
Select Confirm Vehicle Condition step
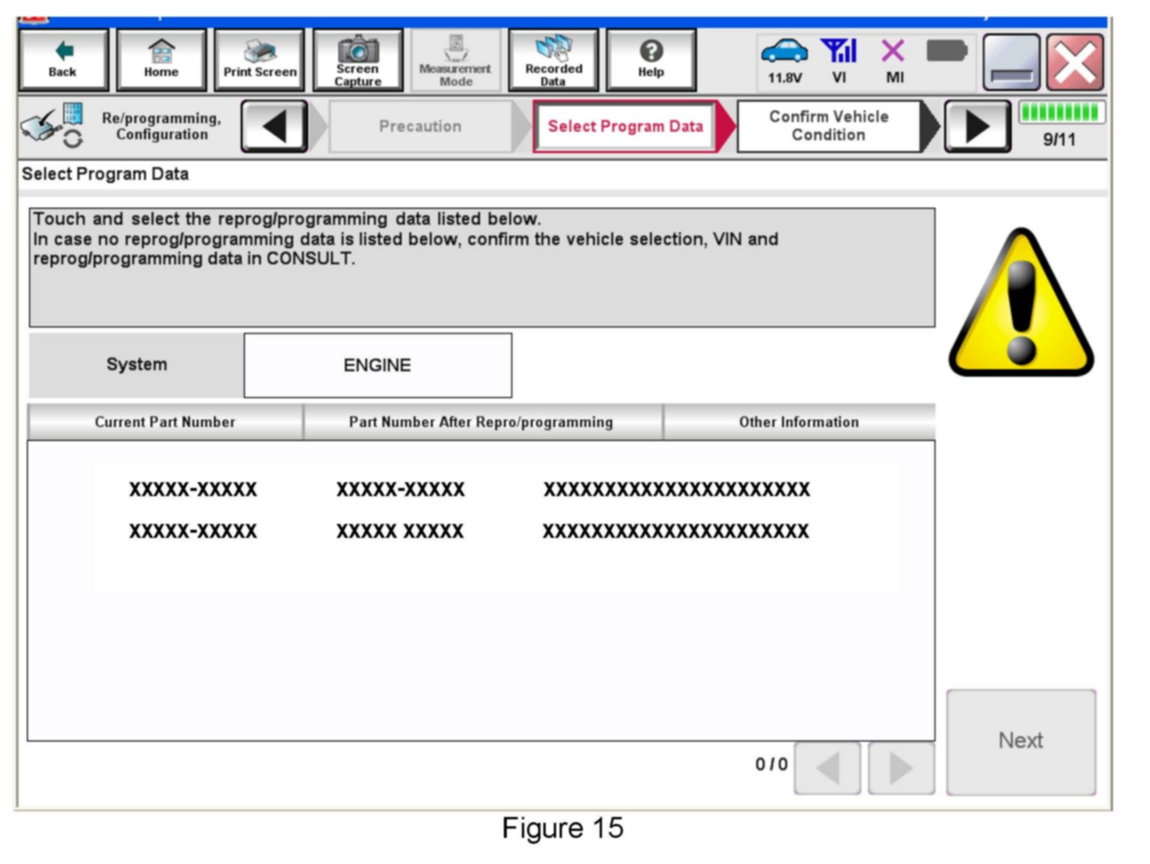coord(828,126)
